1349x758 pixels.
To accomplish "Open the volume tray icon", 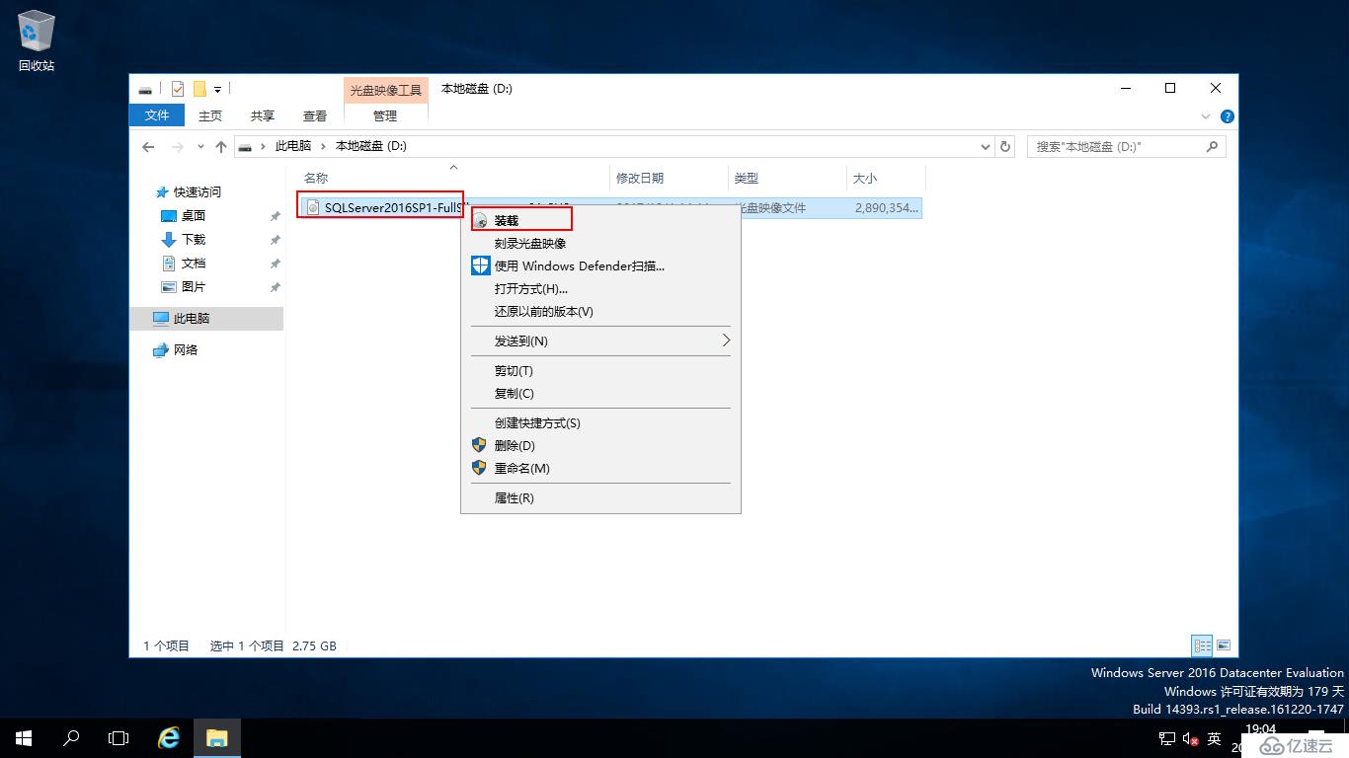I will (x=1191, y=738).
